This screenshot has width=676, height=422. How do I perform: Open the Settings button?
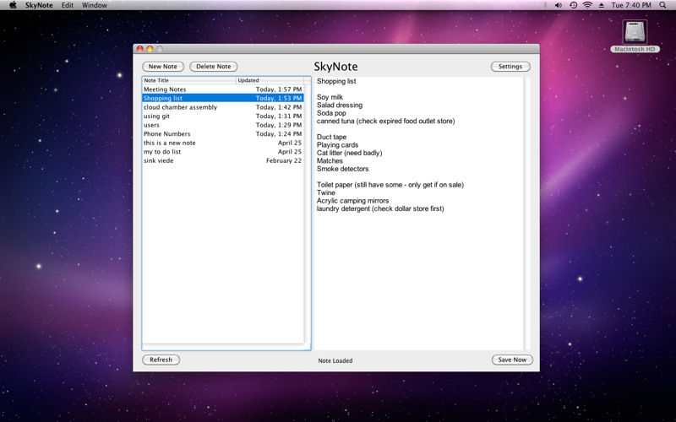pyautogui.click(x=510, y=67)
